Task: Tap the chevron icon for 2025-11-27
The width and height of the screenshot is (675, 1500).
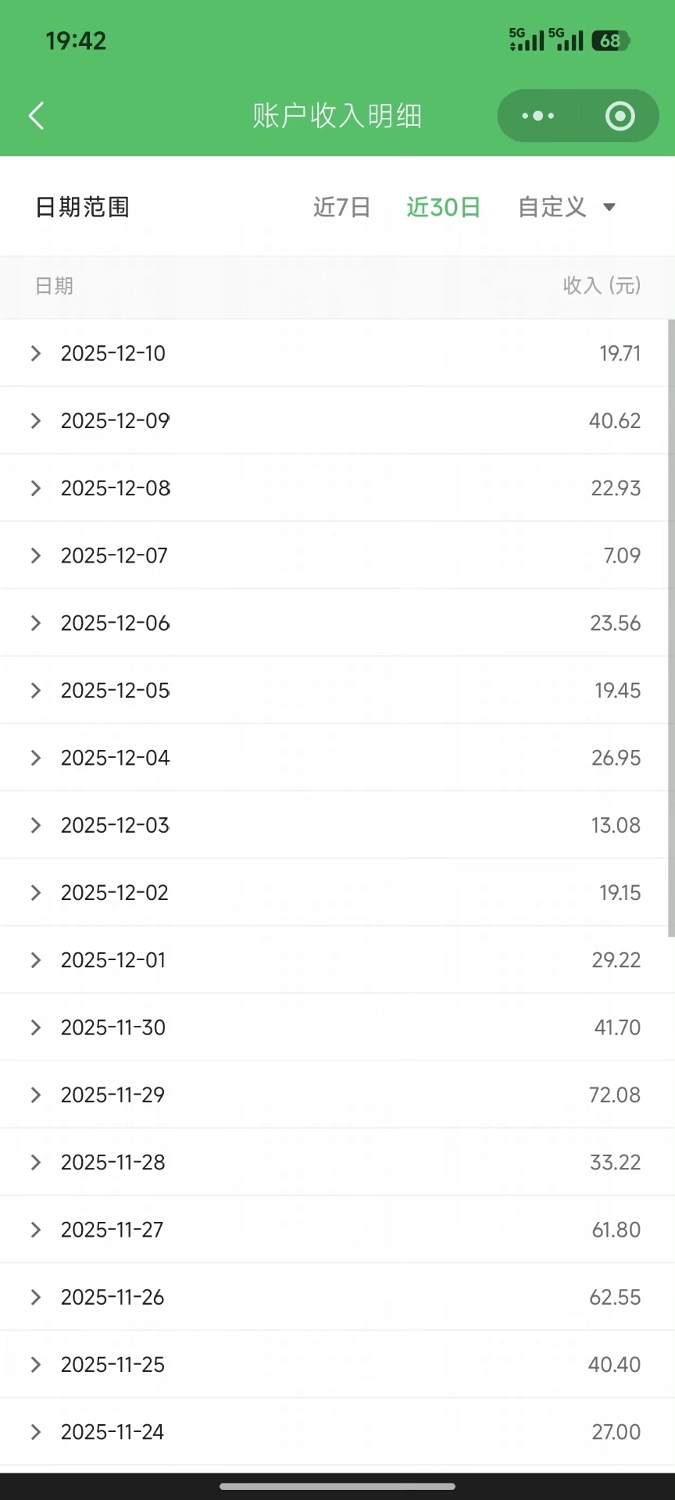Action: (x=36, y=1230)
